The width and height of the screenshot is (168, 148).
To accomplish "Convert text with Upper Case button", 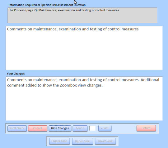I will [82, 141].
